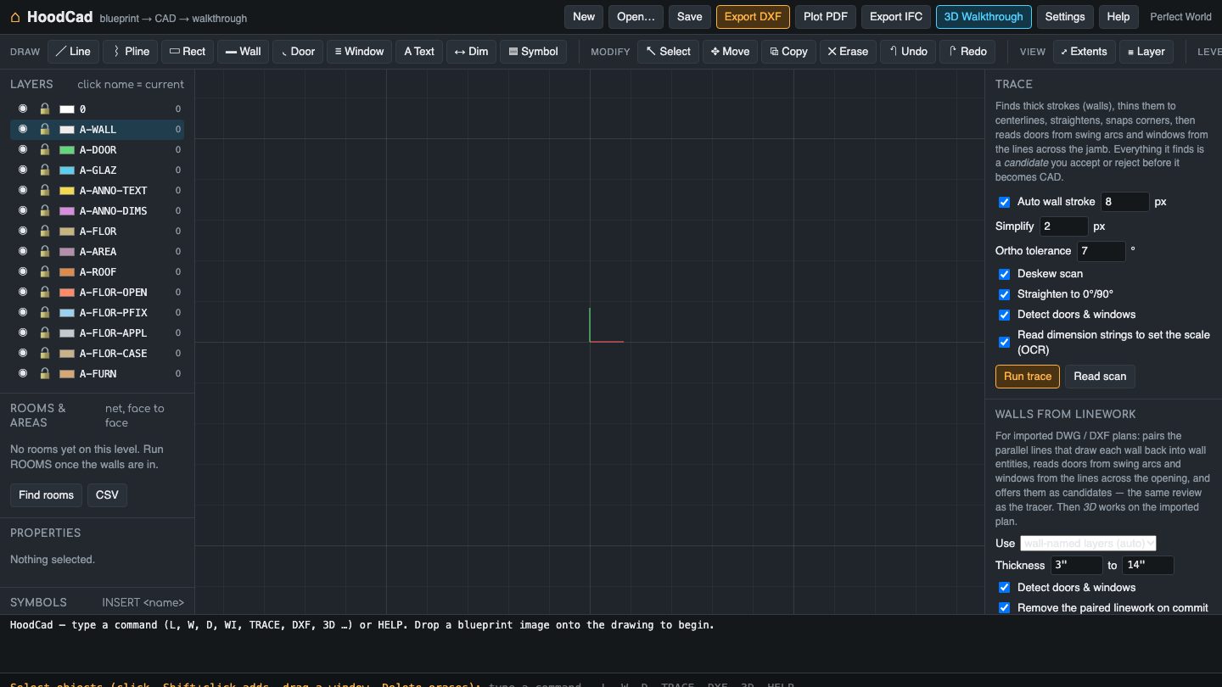Click New in the top bar
Viewport: 1222px width, 687px height.
click(x=584, y=17)
